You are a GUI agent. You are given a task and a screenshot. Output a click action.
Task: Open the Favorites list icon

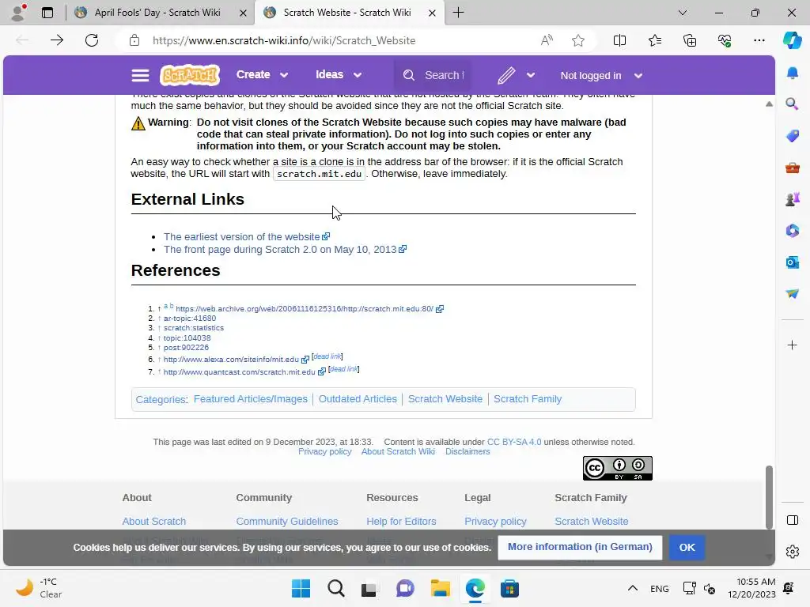(x=654, y=40)
